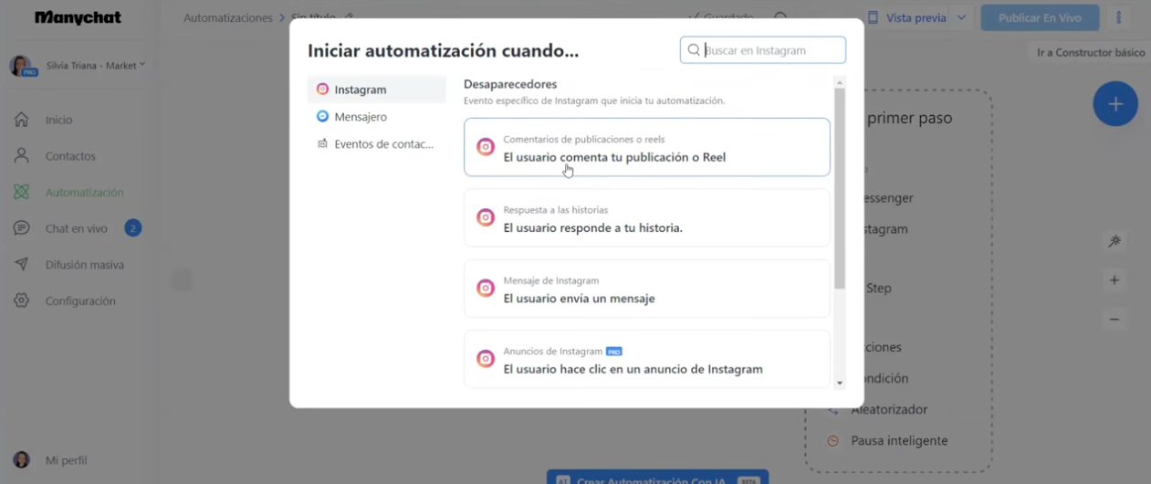Open Inicio in the sidebar menu
The height and width of the screenshot is (484, 1151).
(x=58, y=120)
